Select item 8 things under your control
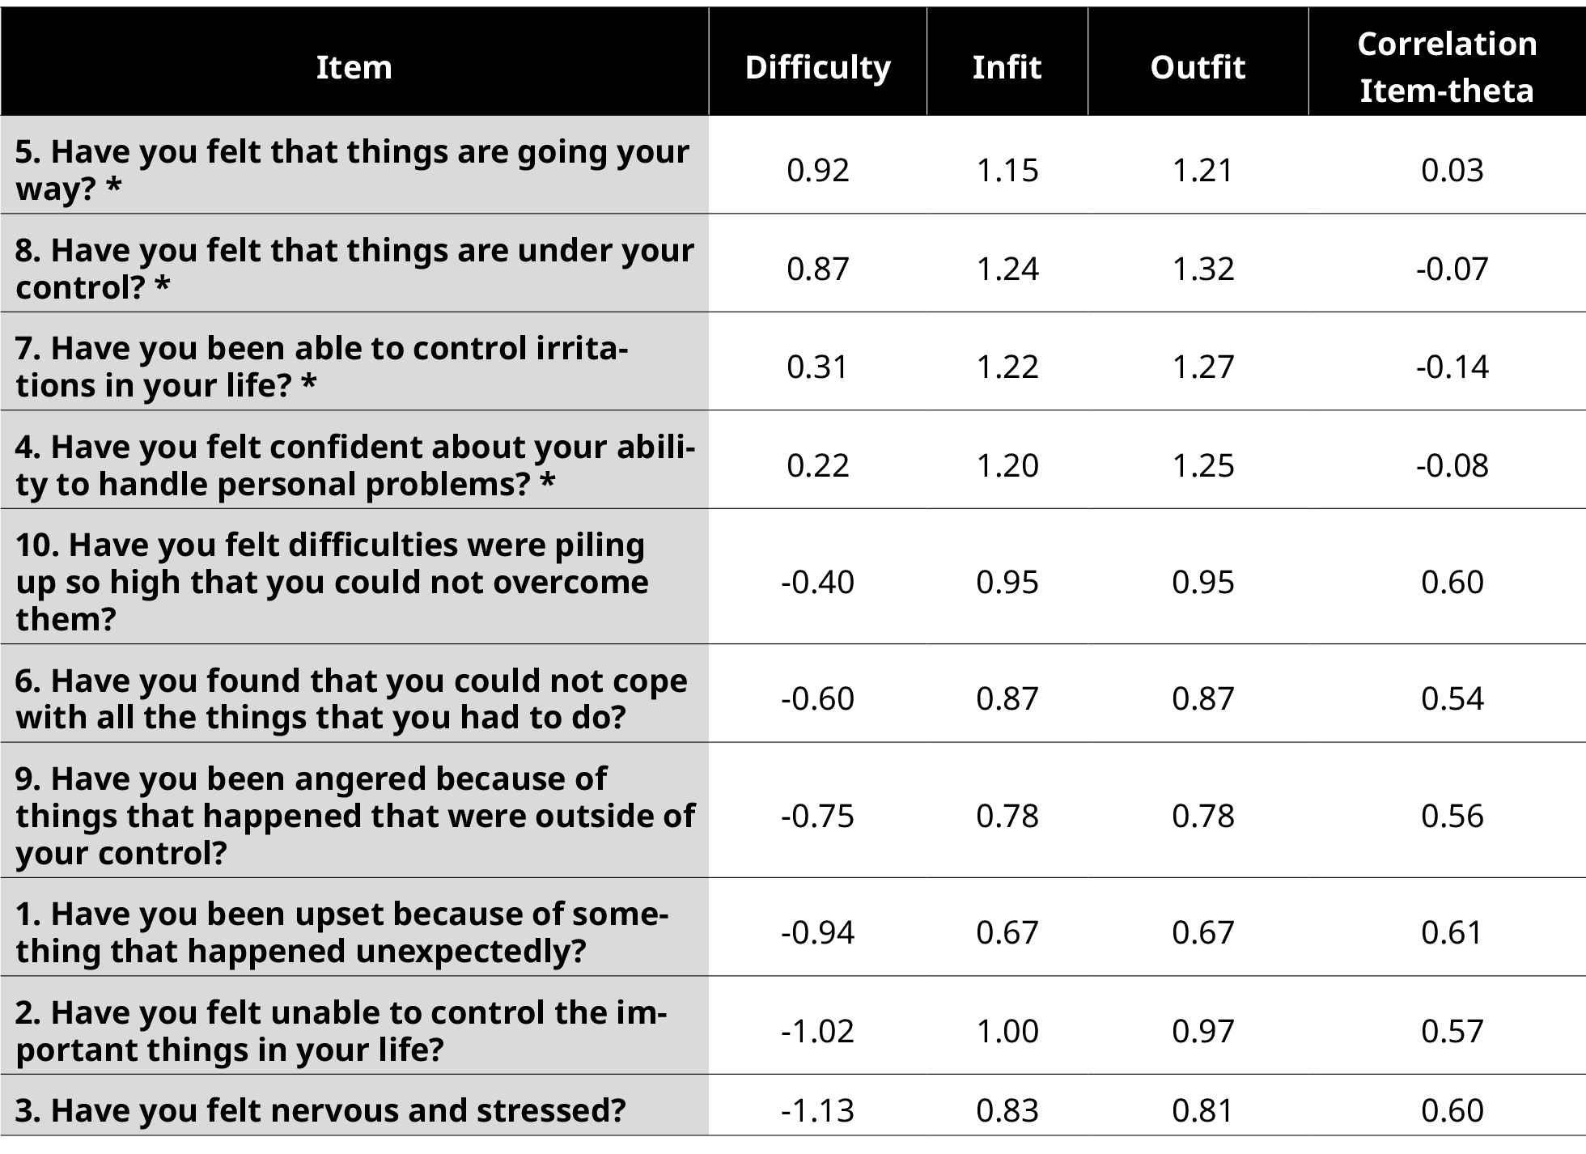1586x1154 pixels. tap(793, 263)
